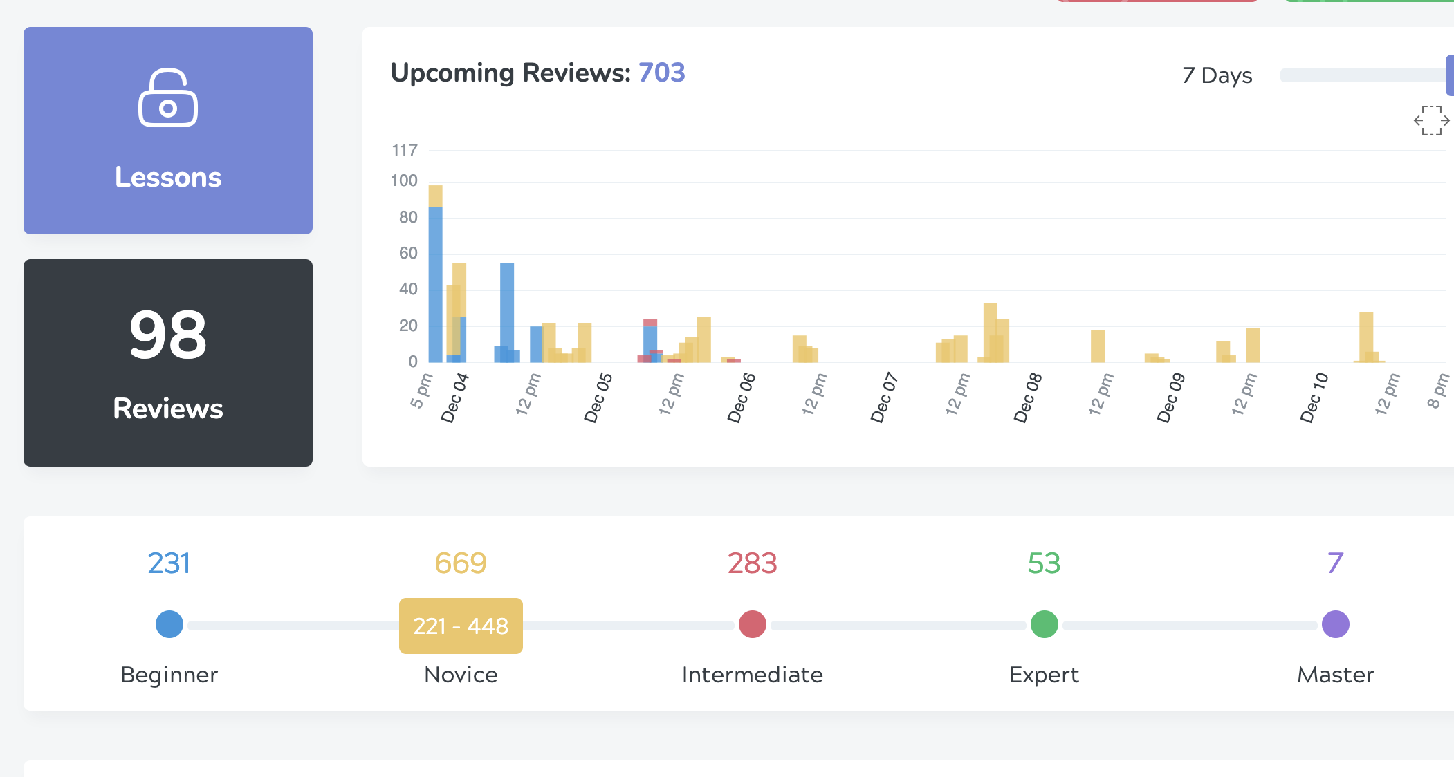Click the blue Beginner stage dot

169,624
